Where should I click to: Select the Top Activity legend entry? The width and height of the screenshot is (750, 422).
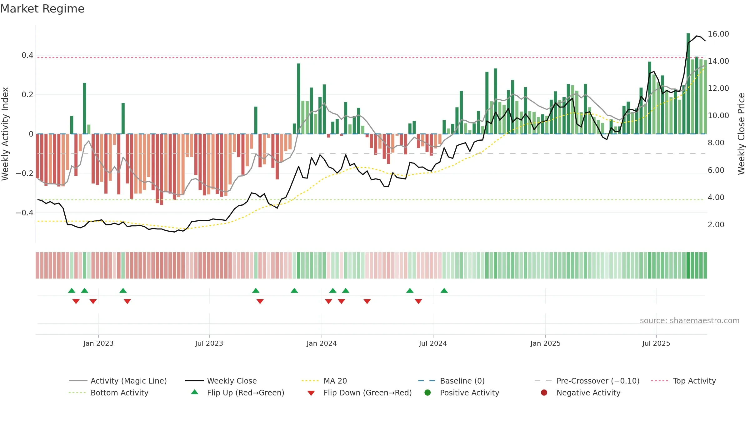(683, 381)
